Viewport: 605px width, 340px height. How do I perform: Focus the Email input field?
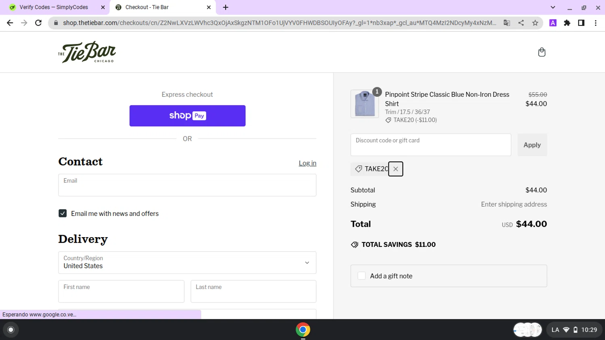coord(187,185)
